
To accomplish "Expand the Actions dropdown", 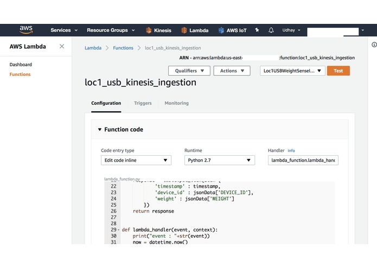I will [x=232, y=71].
